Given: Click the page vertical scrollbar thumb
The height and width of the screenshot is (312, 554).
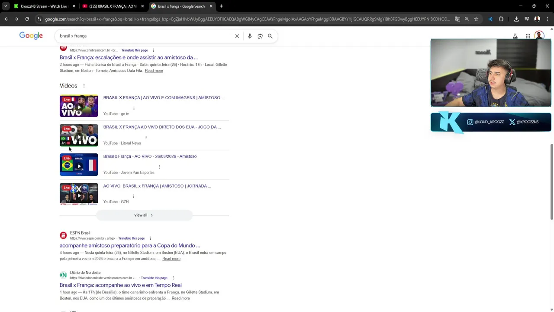Looking at the screenshot, I should coord(551,182).
